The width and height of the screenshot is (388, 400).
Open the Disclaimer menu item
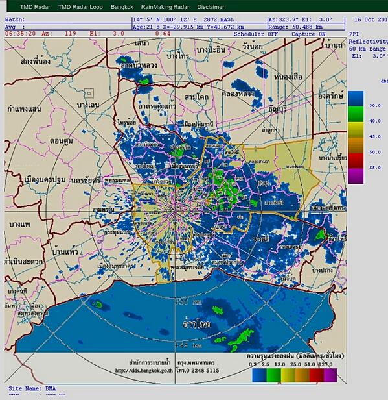pyautogui.click(x=211, y=7)
